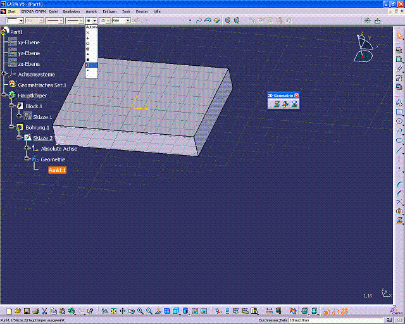This screenshot has height=324, width=405.
Task: Click the Diameter/Depth value field in status bar
Action: click(x=335, y=320)
